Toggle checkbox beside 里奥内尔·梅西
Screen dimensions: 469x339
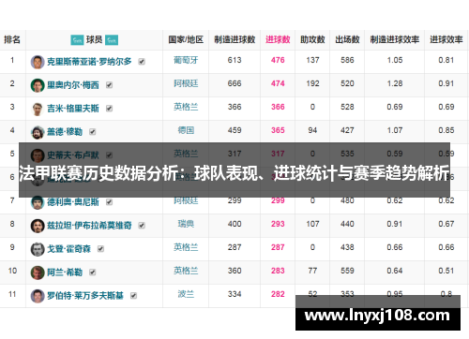click(x=109, y=85)
